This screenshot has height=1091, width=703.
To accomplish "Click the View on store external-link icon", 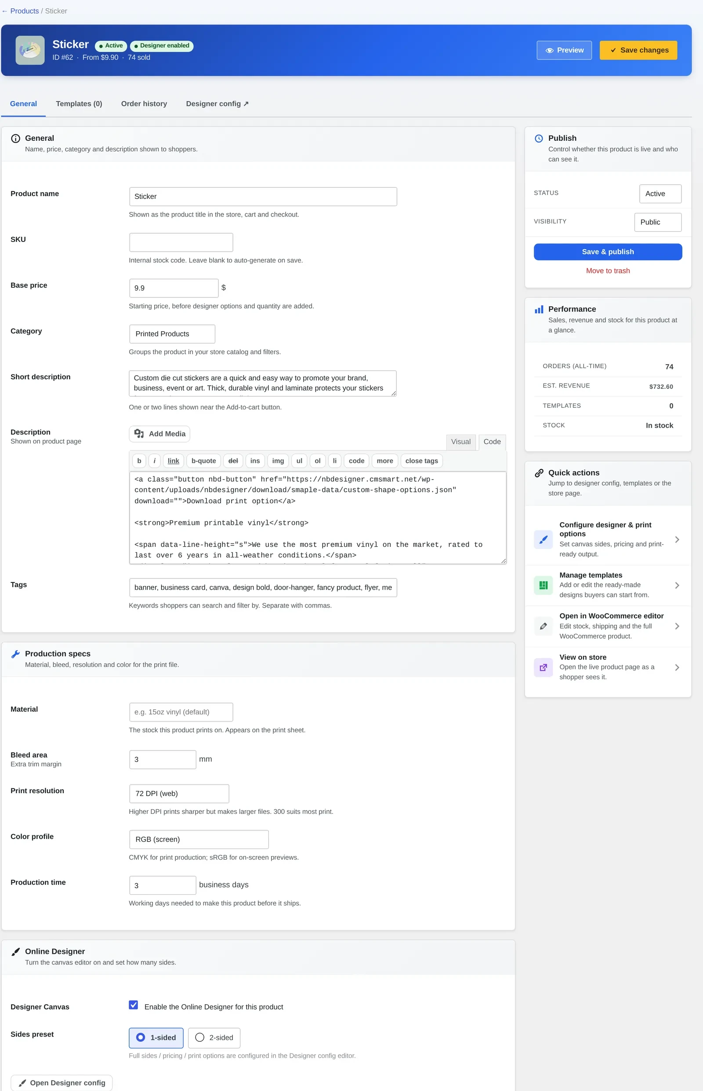I will click(x=543, y=667).
